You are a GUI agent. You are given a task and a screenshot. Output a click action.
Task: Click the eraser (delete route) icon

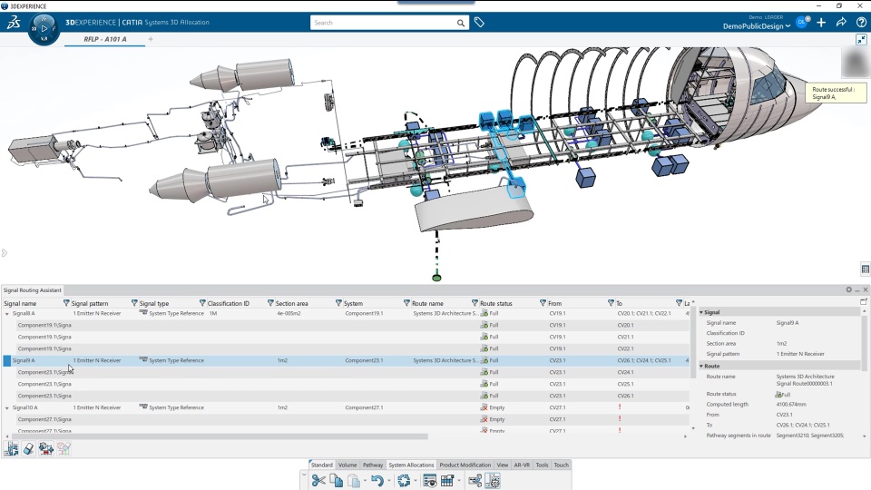pos(29,449)
